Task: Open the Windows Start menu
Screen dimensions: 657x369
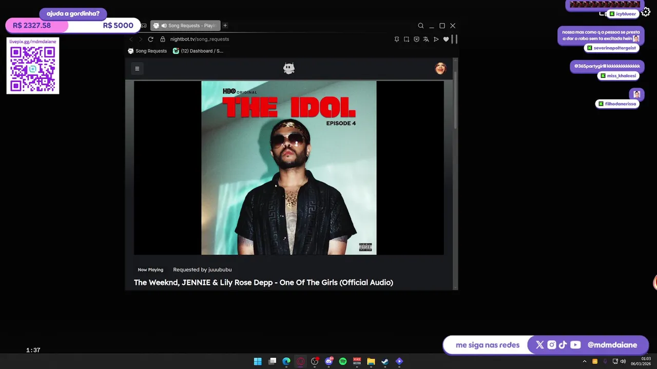Action: pos(258,361)
